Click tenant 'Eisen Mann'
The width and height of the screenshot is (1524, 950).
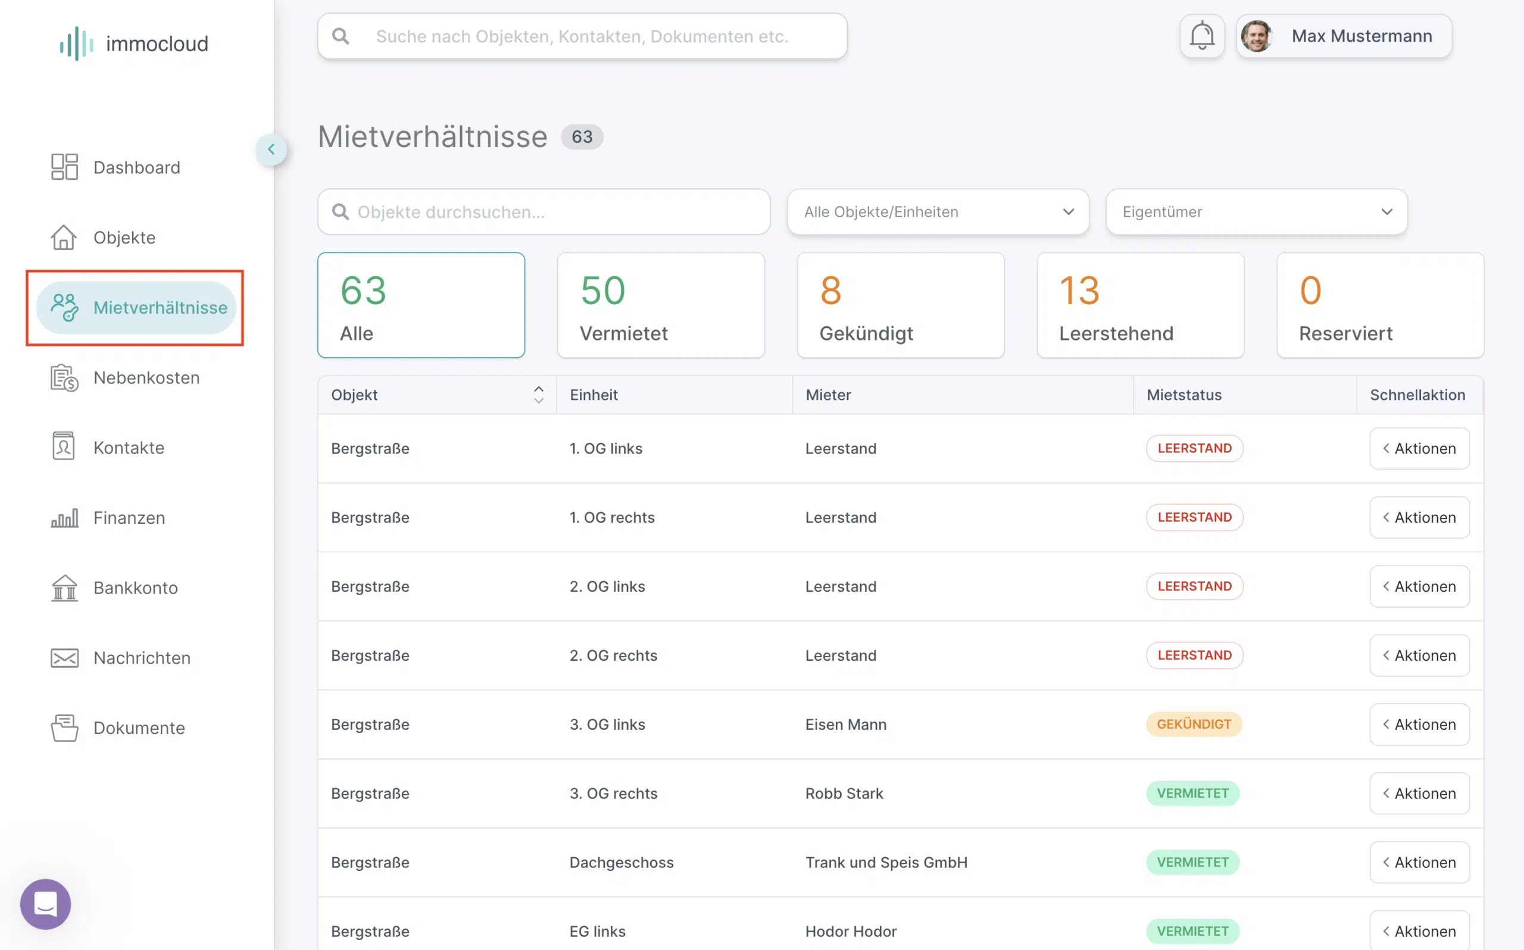click(x=846, y=724)
